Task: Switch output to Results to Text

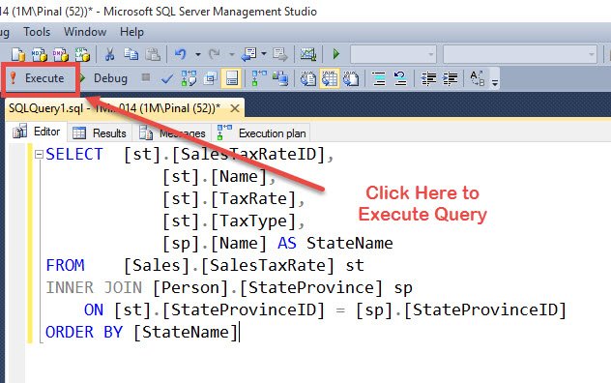Action: [x=307, y=78]
